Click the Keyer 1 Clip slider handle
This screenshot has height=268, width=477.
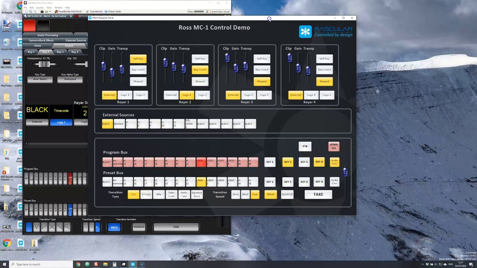point(104,66)
